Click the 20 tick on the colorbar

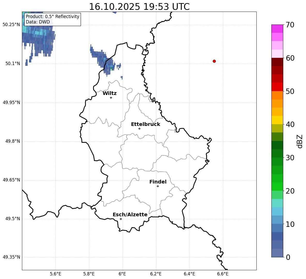coord(290,191)
